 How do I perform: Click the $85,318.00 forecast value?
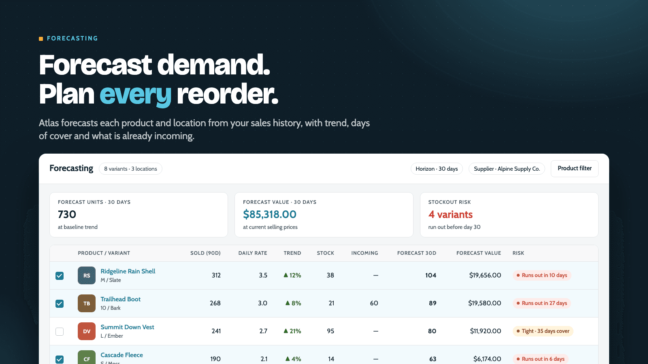pos(270,214)
